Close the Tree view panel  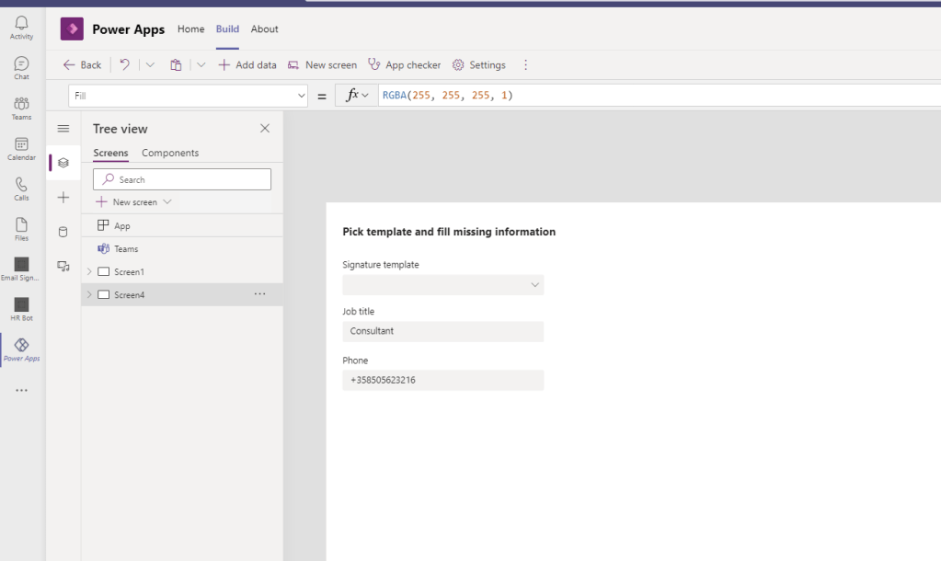(x=265, y=129)
